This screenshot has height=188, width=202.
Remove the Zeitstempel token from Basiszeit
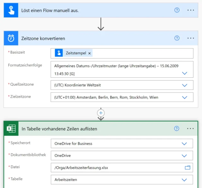90,53
